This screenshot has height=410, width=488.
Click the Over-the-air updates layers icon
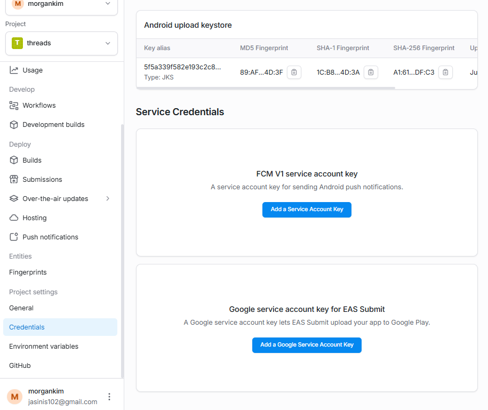click(14, 198)
